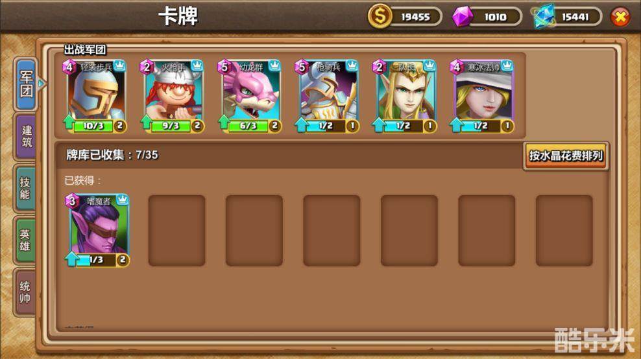Open the 队长 elf captain card
641x359 pixels.
[405, 96]
